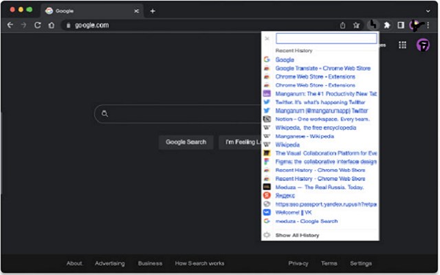Open the Manganum Productivity New Tab entry
The height and width of the screenshot is (275, 440).
tap(326, 93)
